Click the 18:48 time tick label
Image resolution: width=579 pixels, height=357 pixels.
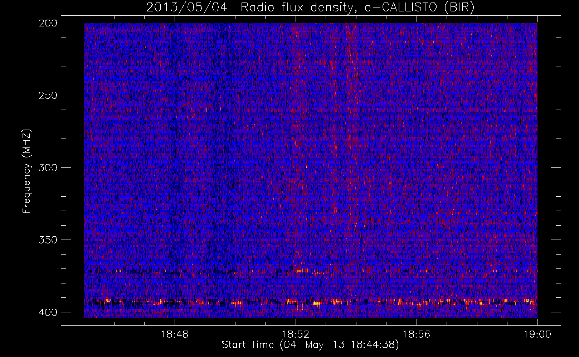tap(175, 335)
